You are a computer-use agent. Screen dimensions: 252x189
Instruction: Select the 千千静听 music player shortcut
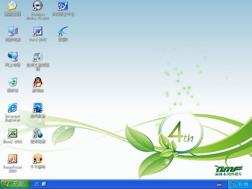point(38,161)
